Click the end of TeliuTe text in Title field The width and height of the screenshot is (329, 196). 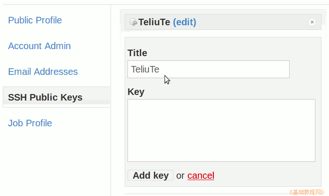tap(159, 69)
